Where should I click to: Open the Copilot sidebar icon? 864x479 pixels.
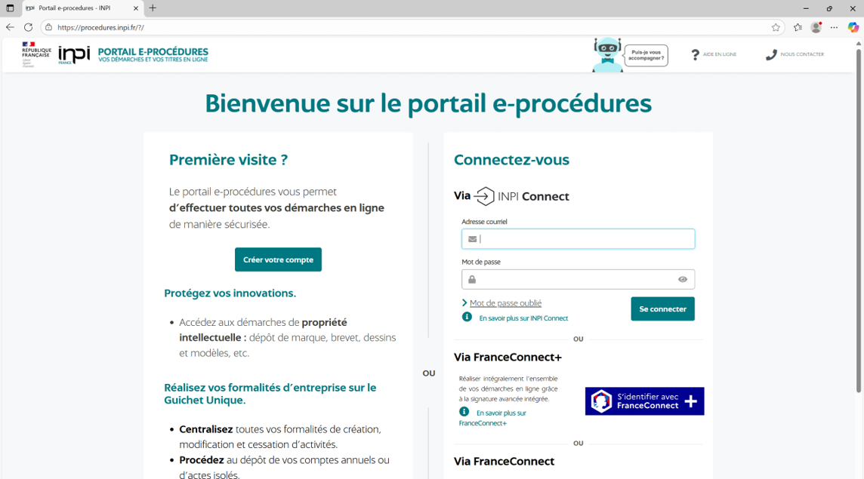tap(853, 27)
